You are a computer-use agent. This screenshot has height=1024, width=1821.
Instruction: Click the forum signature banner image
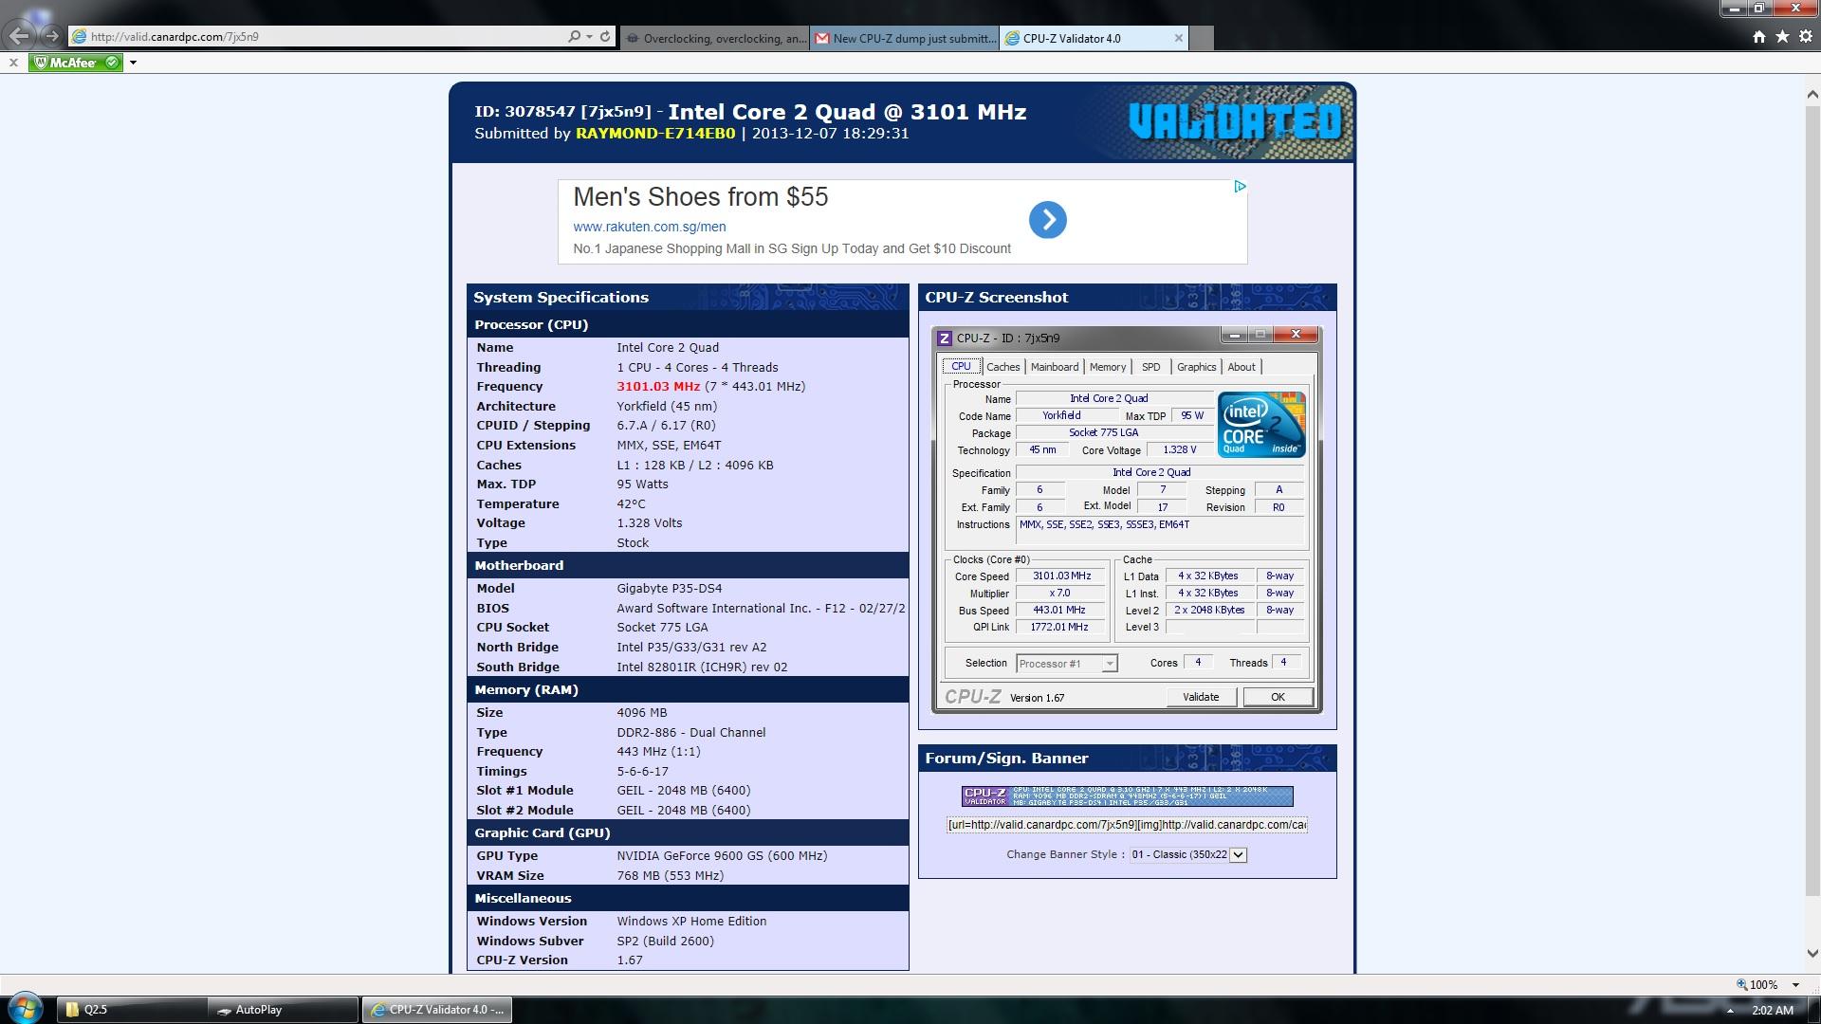[x=1127, y=796]
